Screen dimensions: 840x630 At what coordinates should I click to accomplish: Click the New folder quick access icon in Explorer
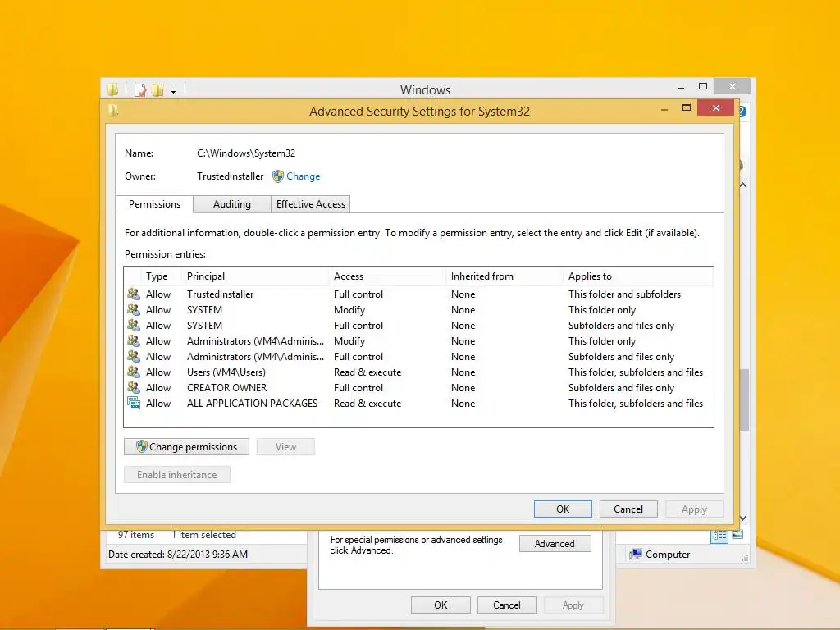coord(157,90)
